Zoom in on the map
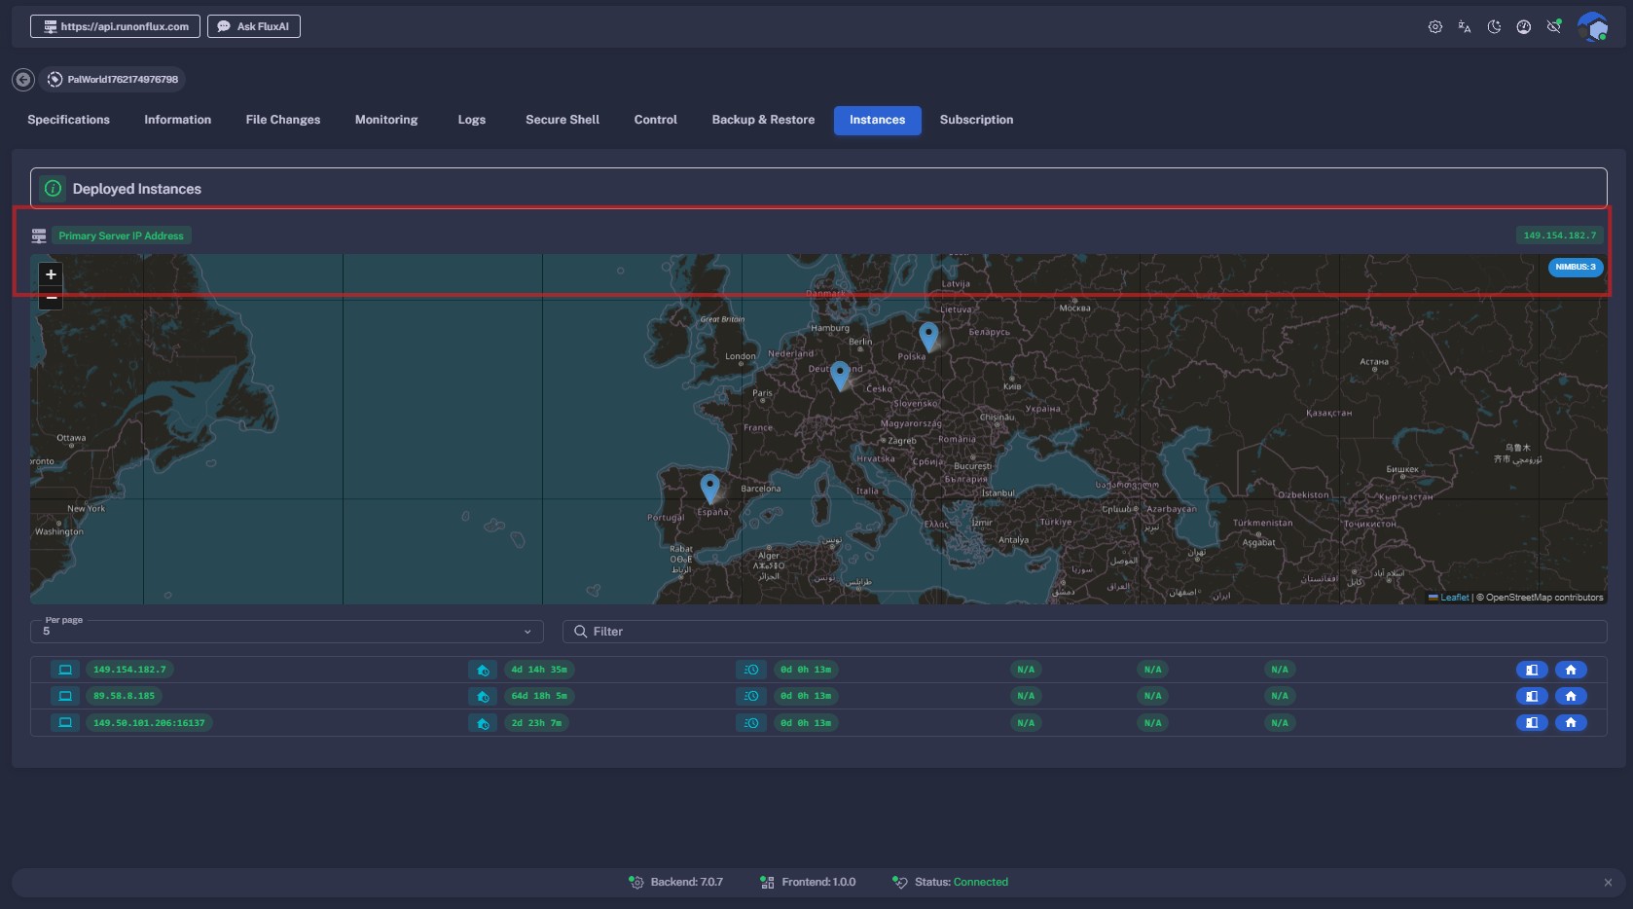The image size is (1633, 909). pyautogui.click(x=51, y=274)
